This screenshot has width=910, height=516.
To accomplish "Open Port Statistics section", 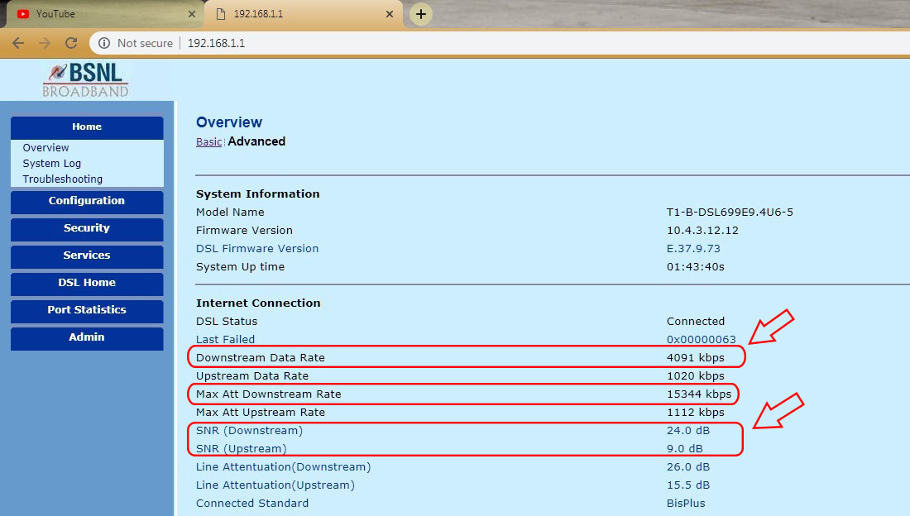I will pyautogui.click(x=87, y=310).
